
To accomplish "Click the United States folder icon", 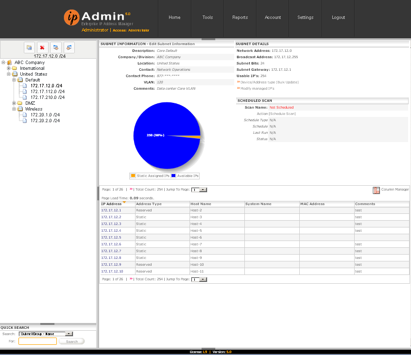I will point(15,74).
